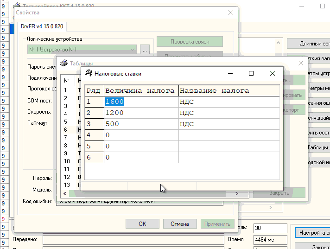Select row header 1 in tax table
This screenshot has width=330, height=249.
tap(94, 102)
